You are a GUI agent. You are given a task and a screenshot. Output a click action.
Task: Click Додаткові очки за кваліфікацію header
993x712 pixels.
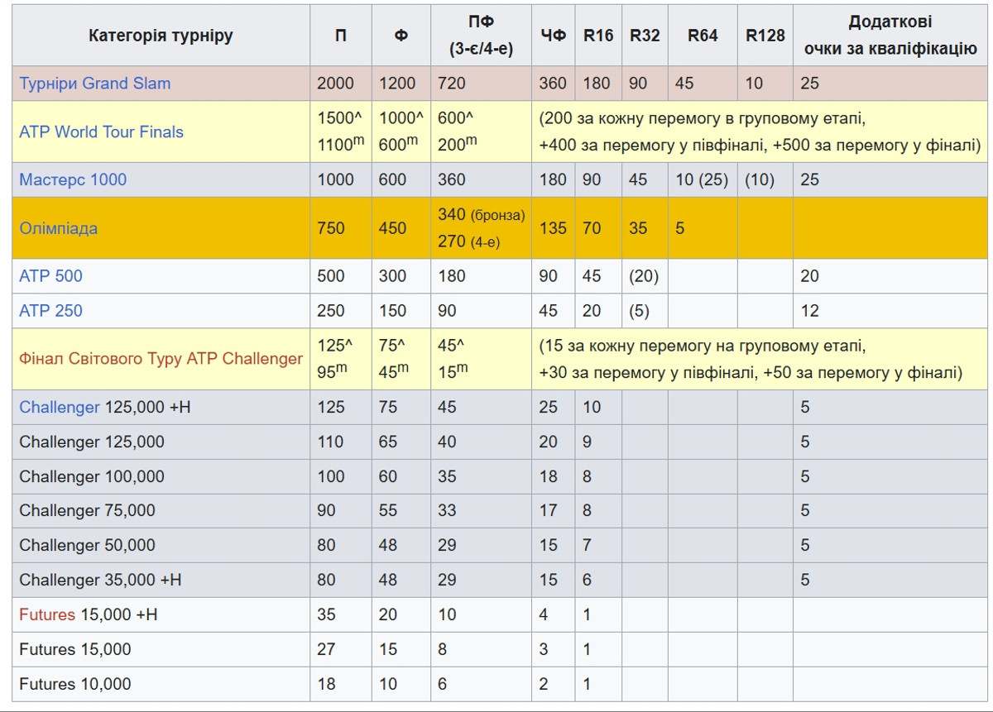point(890,36)
